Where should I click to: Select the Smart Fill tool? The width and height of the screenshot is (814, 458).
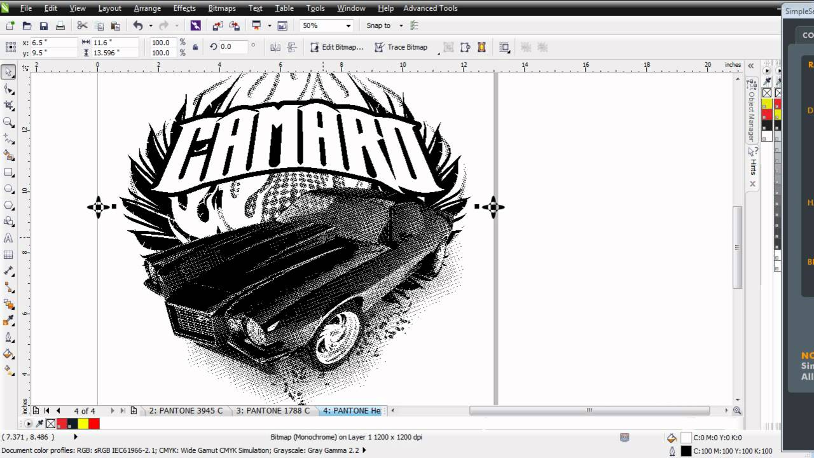coord(9,155)
